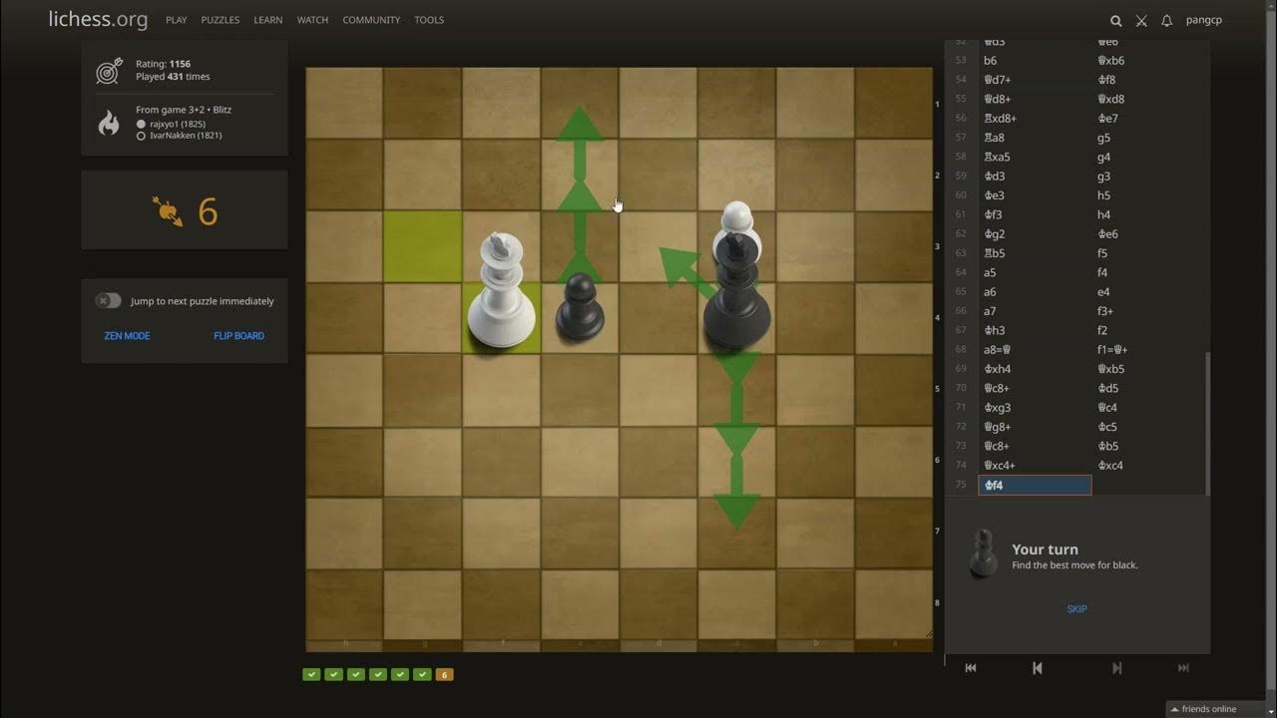Go to move 53 b6

click(x=1035, y=61)
